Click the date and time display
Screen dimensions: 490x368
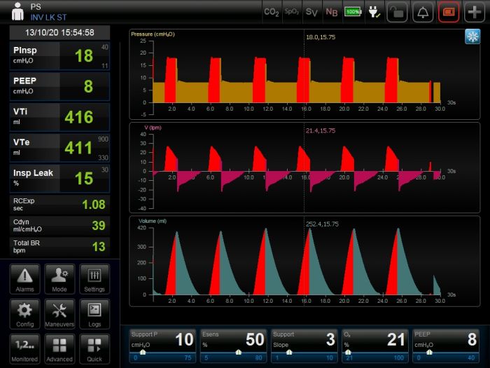coord(59,32)
